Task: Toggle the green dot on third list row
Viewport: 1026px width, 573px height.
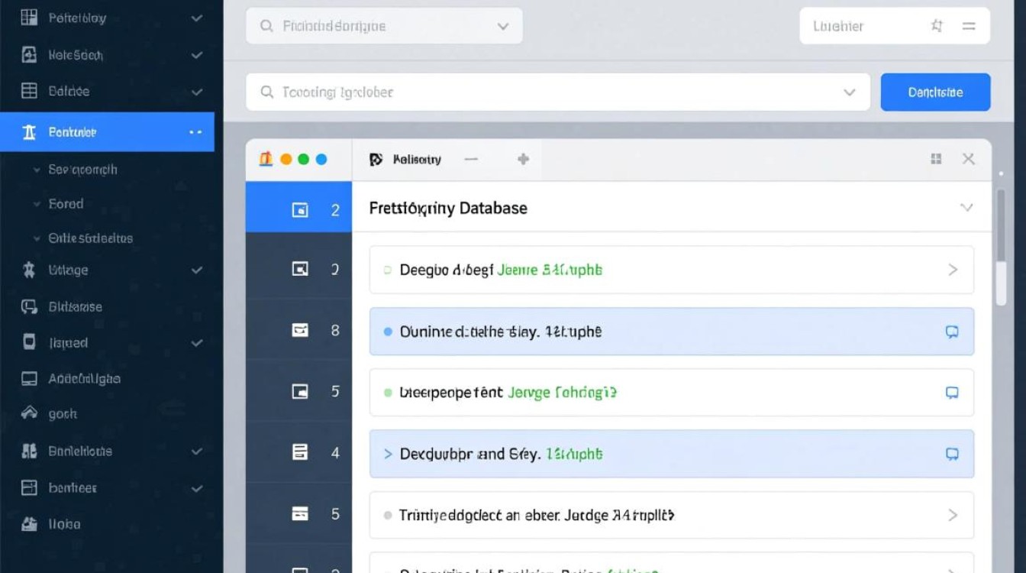Action: pyautogui.click(x=387, y=393)
